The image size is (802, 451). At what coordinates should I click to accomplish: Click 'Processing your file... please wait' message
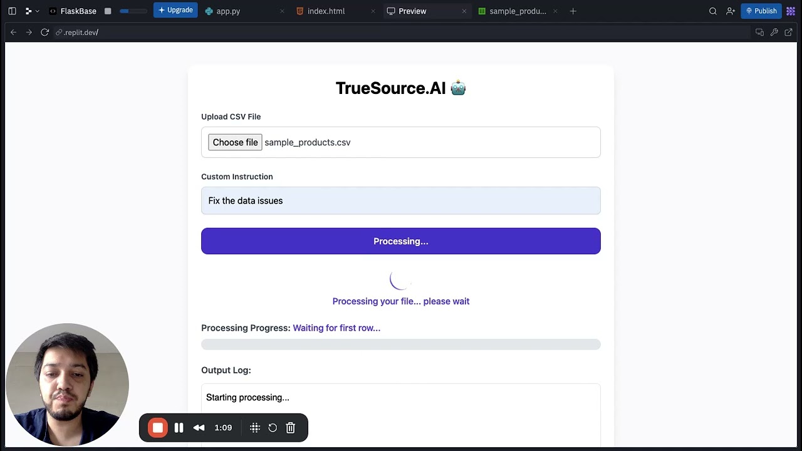click(401, 301)
